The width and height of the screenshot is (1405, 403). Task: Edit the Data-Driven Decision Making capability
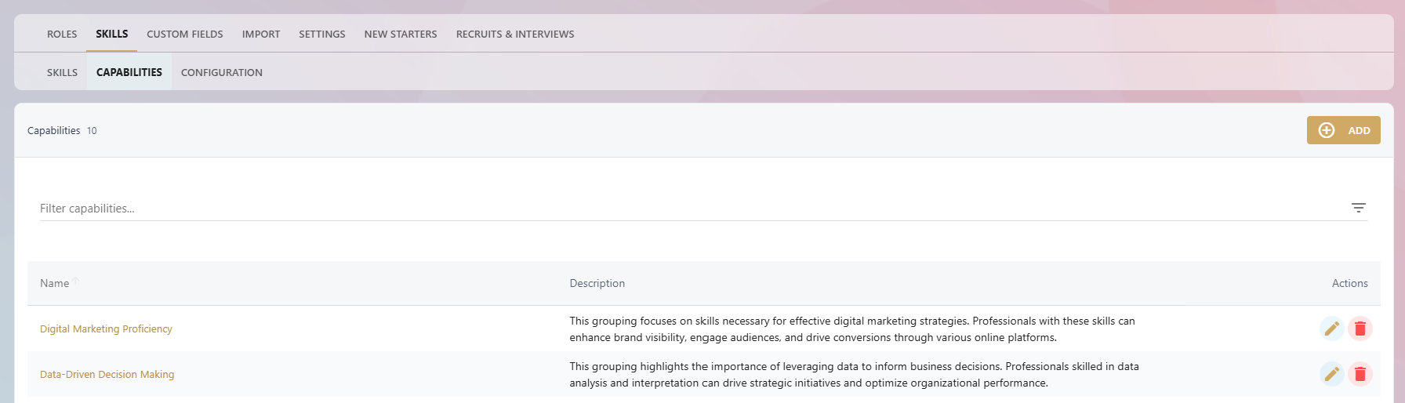[x=1331, y=374]
